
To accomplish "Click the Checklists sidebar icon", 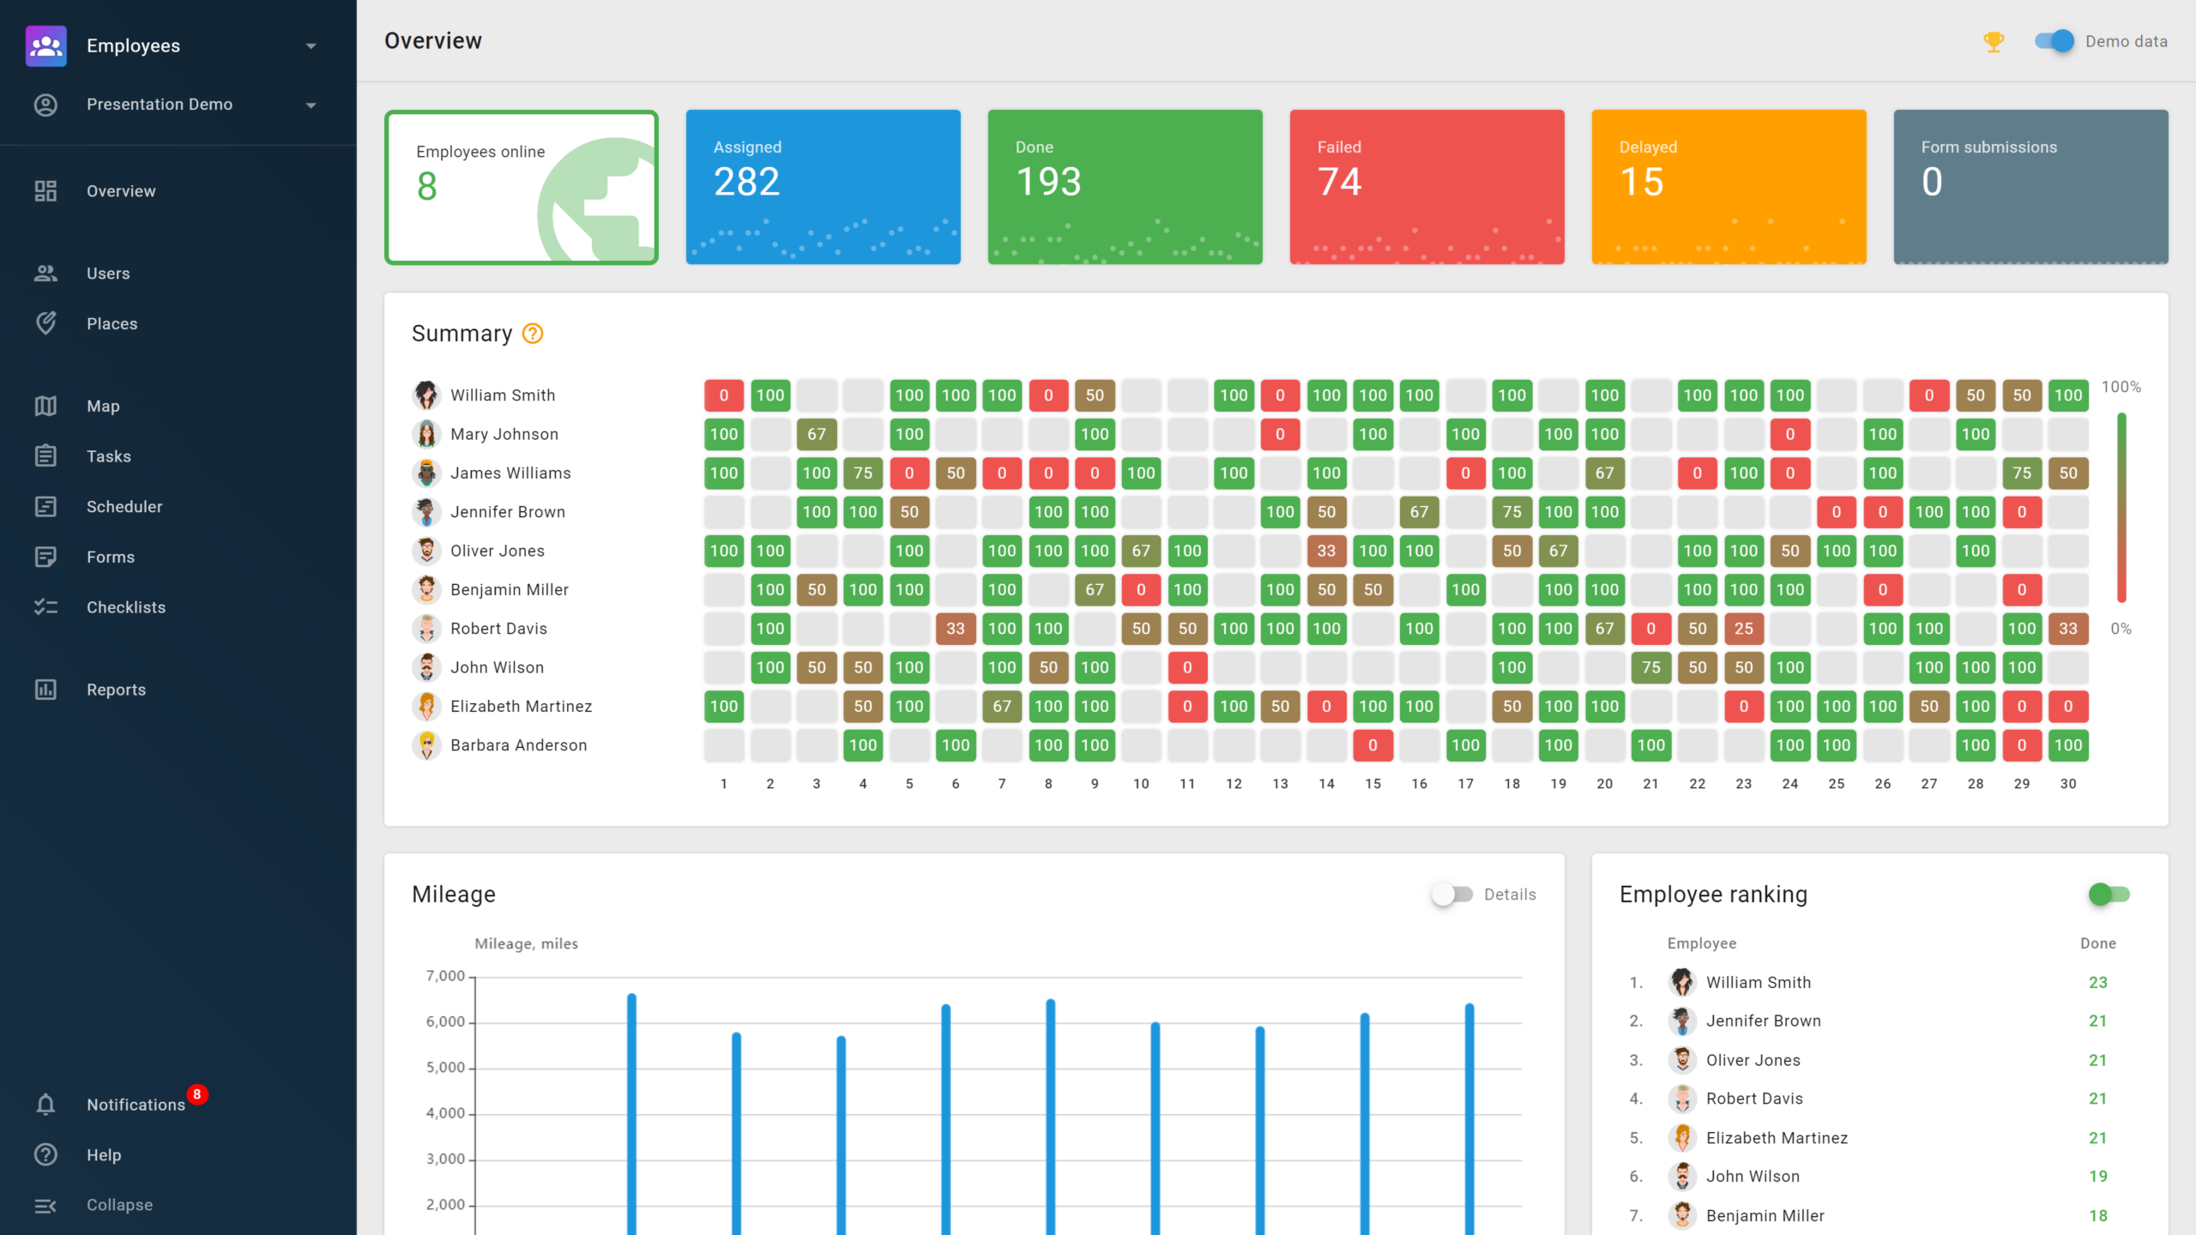I will [x=45, y=606].
